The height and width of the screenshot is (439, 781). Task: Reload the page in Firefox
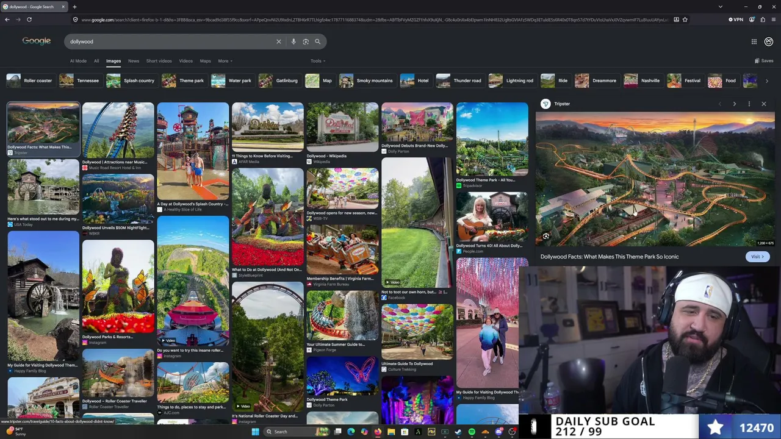(x=29, y=20)
